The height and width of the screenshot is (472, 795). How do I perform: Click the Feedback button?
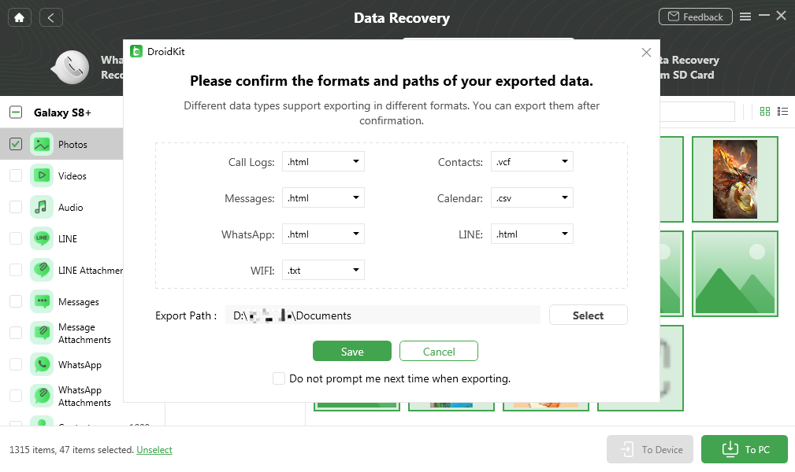(695, 17)
